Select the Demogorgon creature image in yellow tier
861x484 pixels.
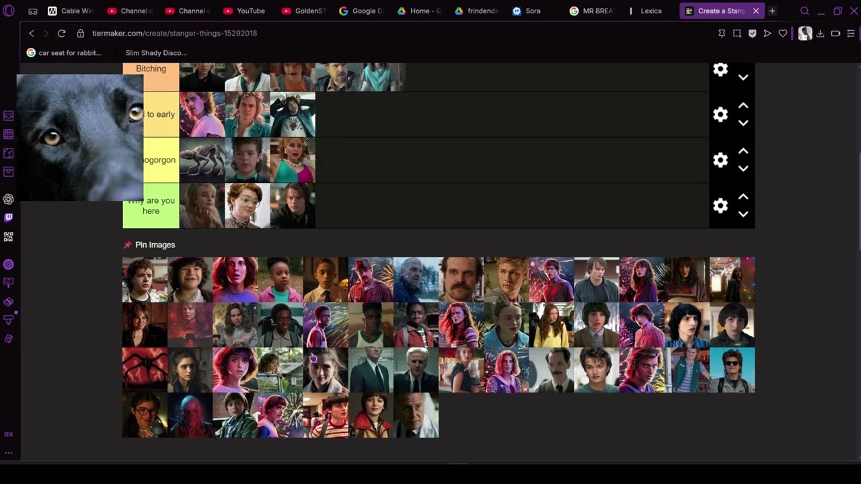click(202, 160)
